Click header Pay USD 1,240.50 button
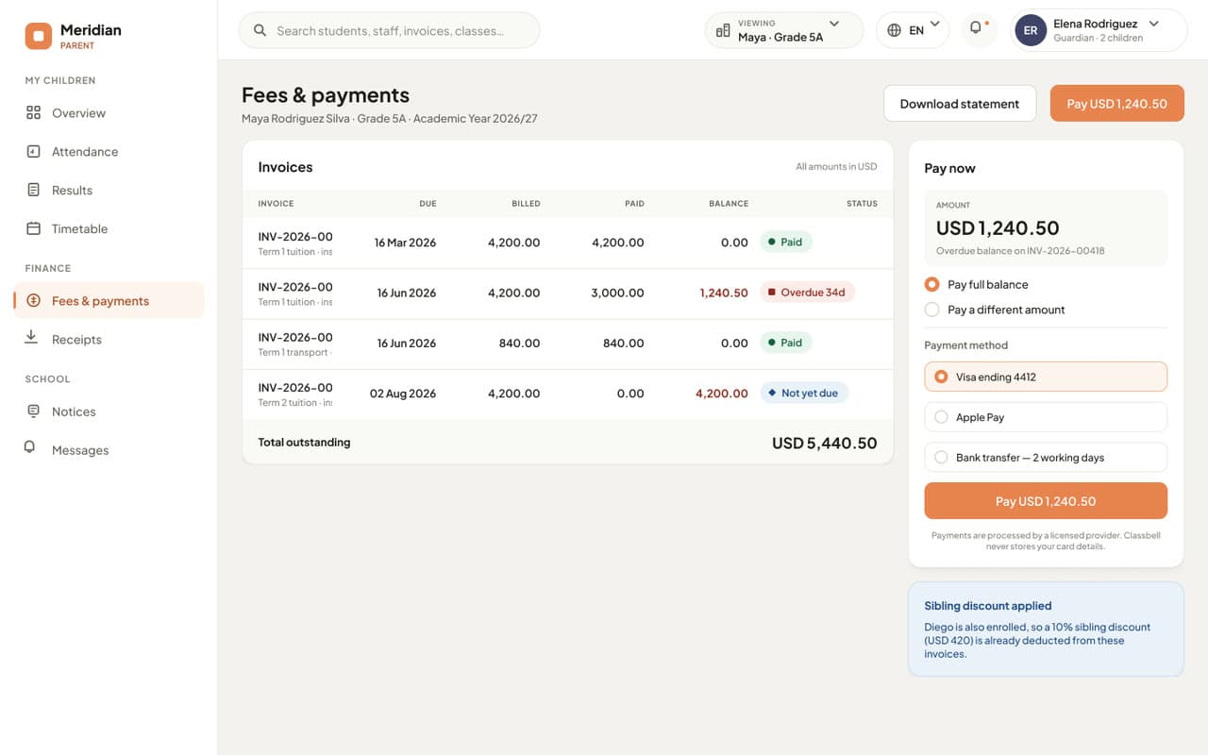 tap(1116, 104)
